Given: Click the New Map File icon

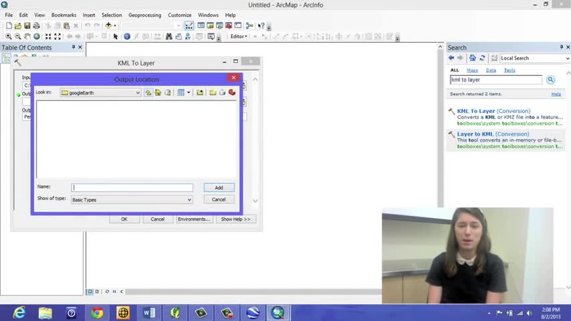Looking at the screenshot, I should click(9, 25).
